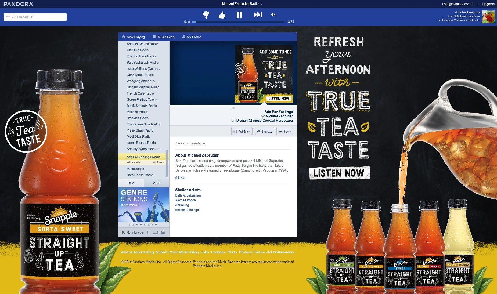This screenshot has height=294, width=497.
Task: Open the Buy dropdown
Action: [x=285, y=132]
